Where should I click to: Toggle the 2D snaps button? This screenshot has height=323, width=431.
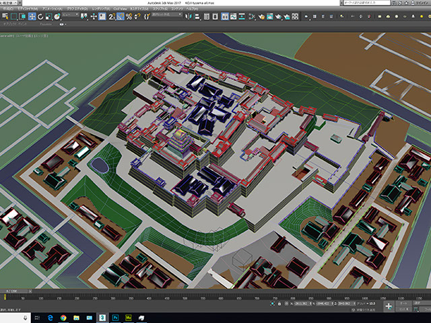click(110, 16)
